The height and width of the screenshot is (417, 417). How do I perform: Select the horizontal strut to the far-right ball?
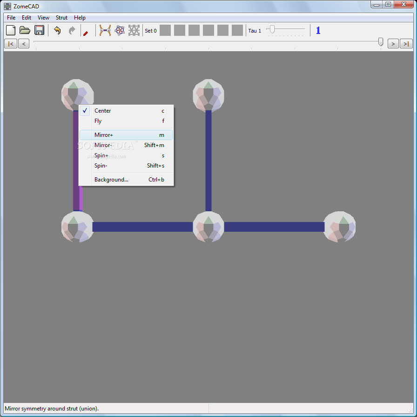click(274, 227)
